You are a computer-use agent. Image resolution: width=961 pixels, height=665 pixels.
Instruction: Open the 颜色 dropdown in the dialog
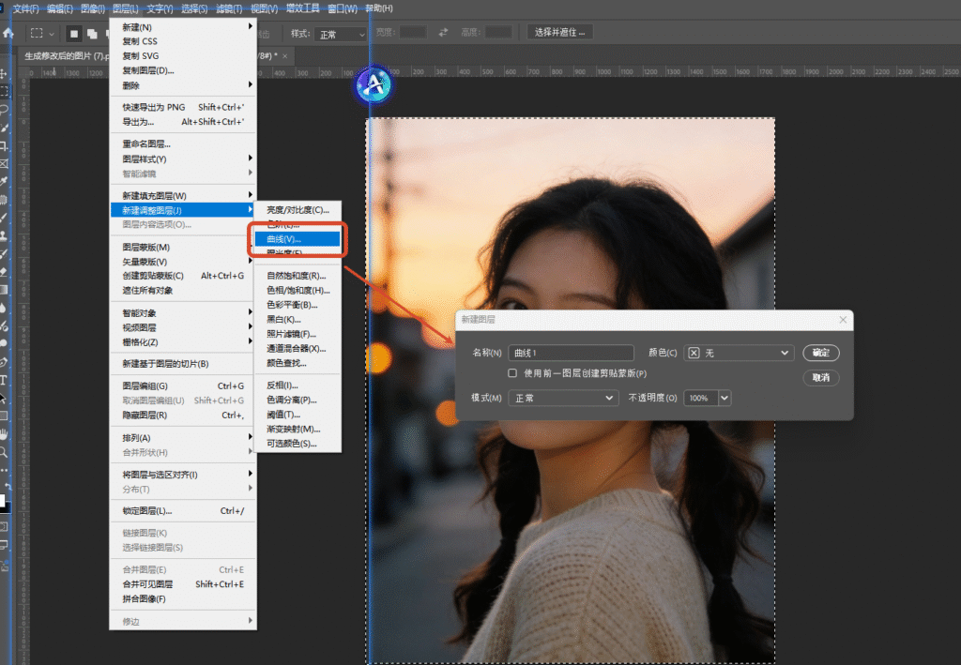coord(740,353)
